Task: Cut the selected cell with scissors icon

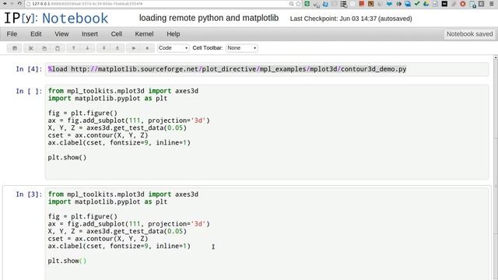Action: pos(31,48)
